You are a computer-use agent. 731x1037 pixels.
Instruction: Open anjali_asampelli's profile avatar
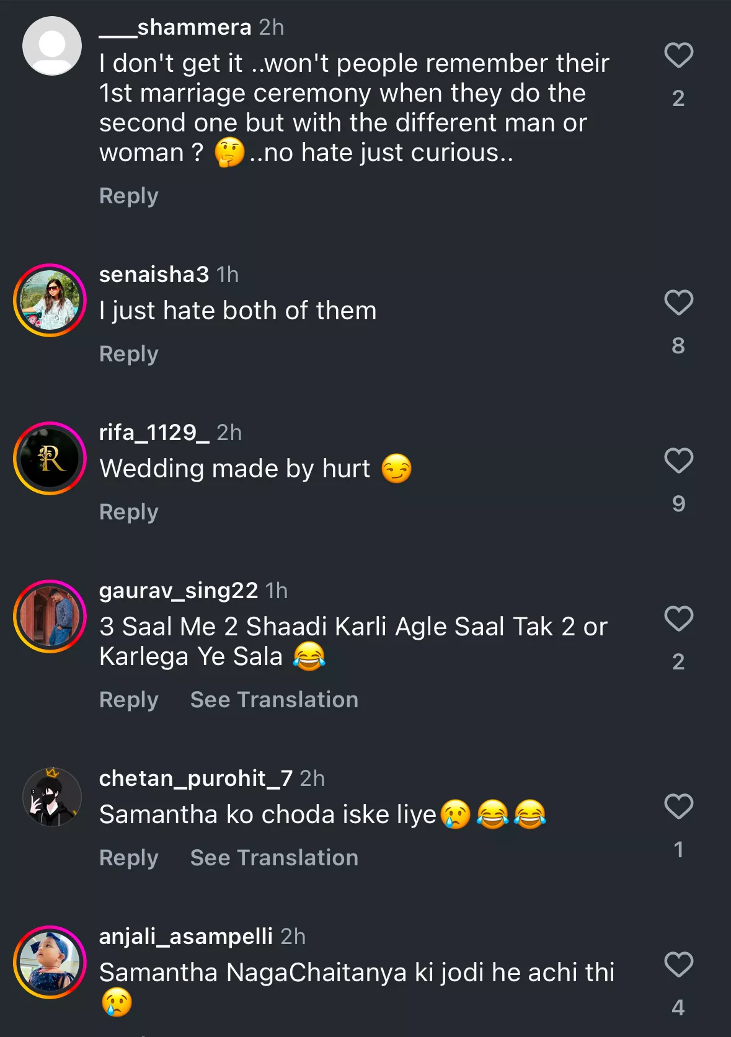click(x=50, y=963)
